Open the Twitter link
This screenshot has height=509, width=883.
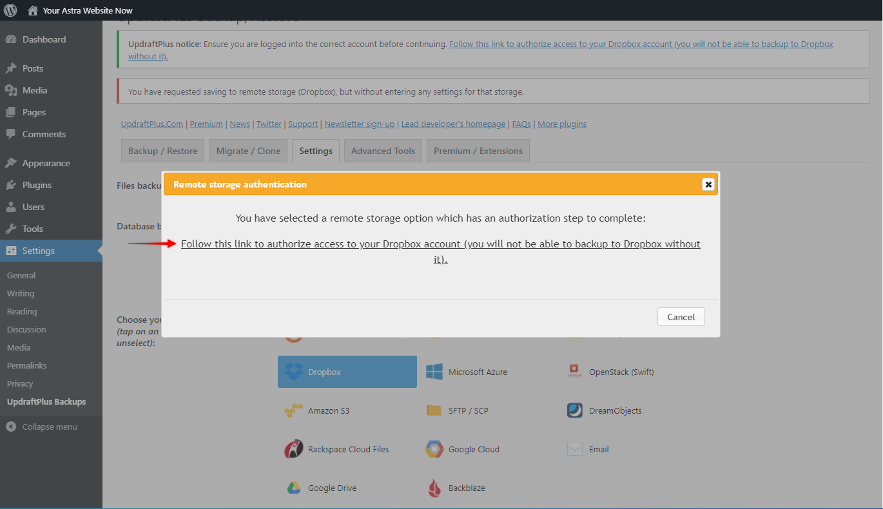click(269, 124)
